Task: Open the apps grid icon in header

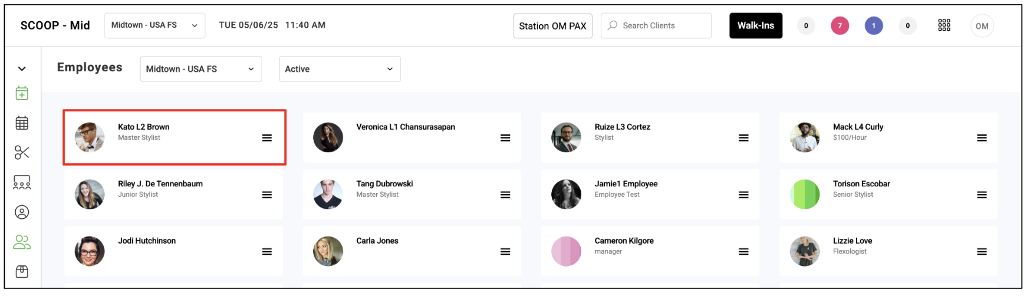Action: pyautogui.click(x=944, y=25)
